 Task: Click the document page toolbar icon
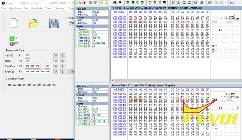210,2
